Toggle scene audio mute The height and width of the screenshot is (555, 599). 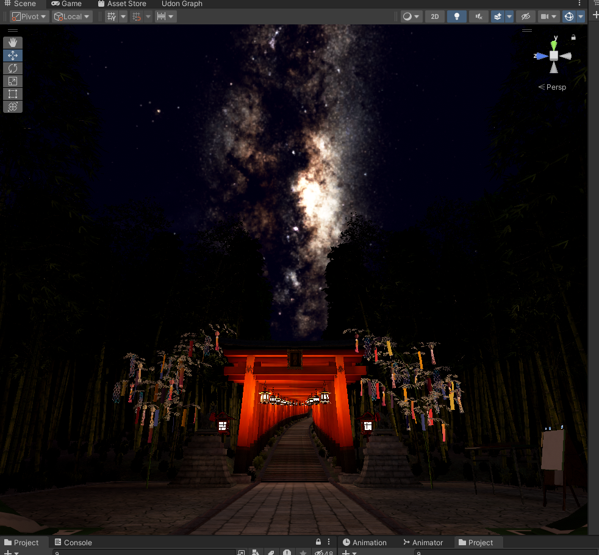(x=479, y=16)
